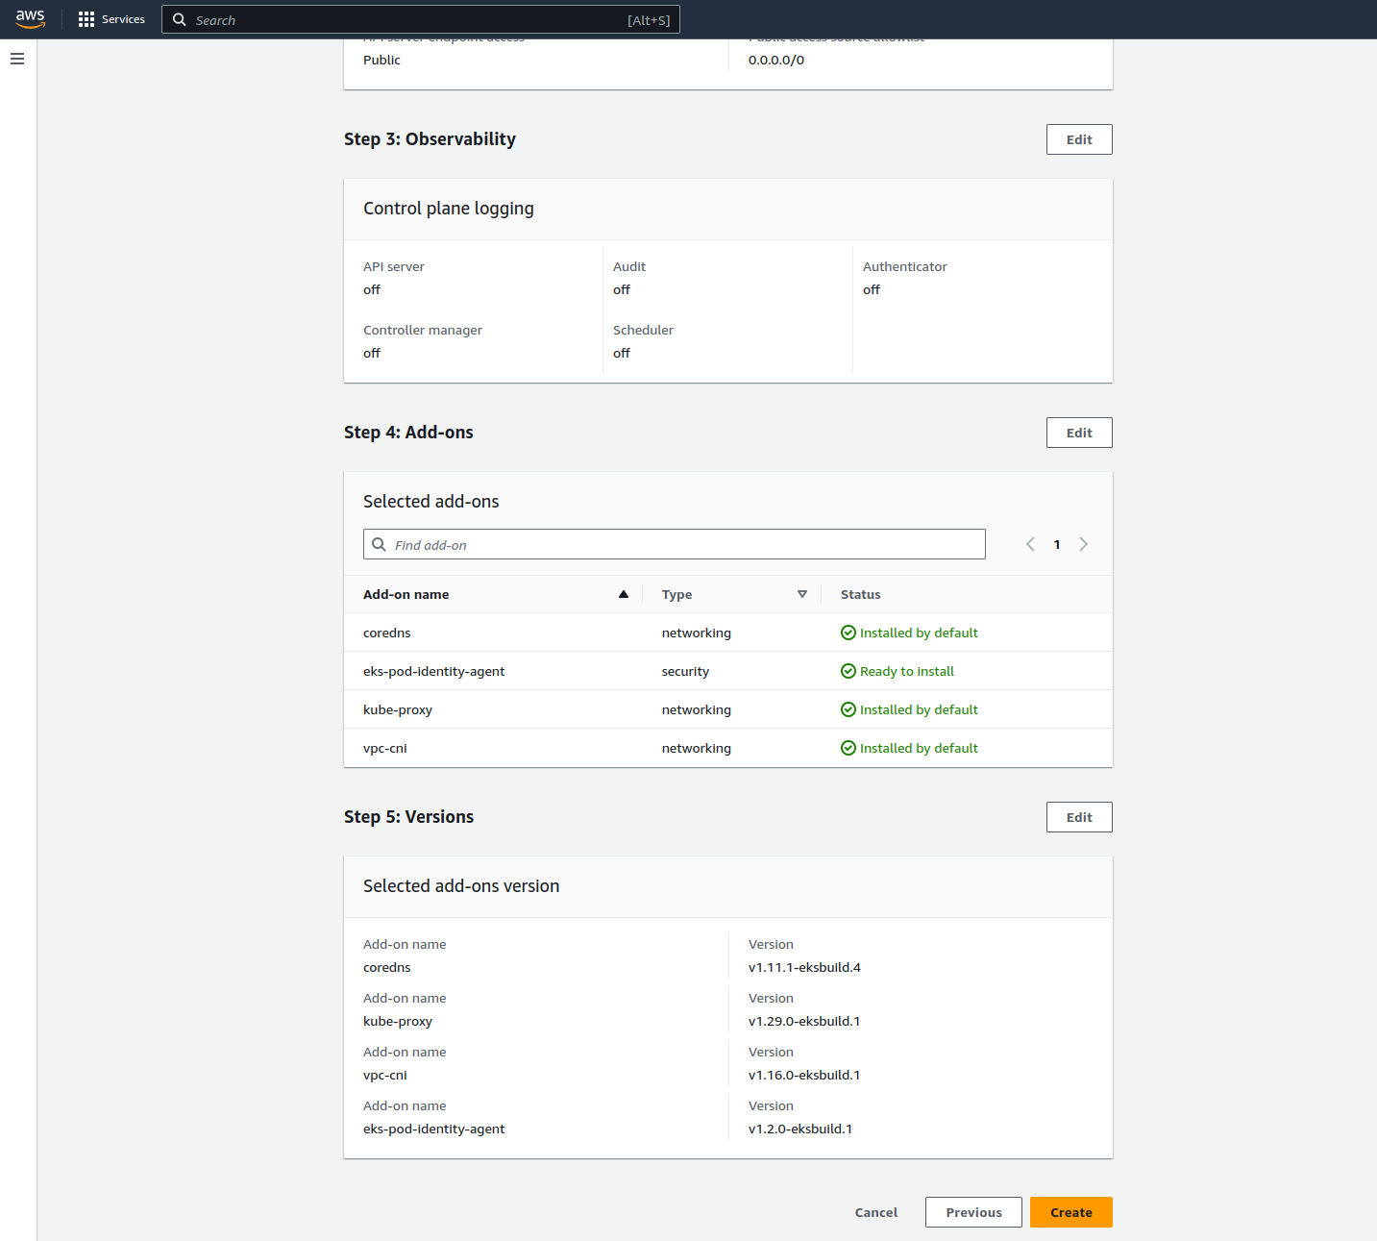This screenshot has height=1241, width=1377.
Task: Click the 0.0.0.0/0 allowlist value
Action: [x=776, y=60]
